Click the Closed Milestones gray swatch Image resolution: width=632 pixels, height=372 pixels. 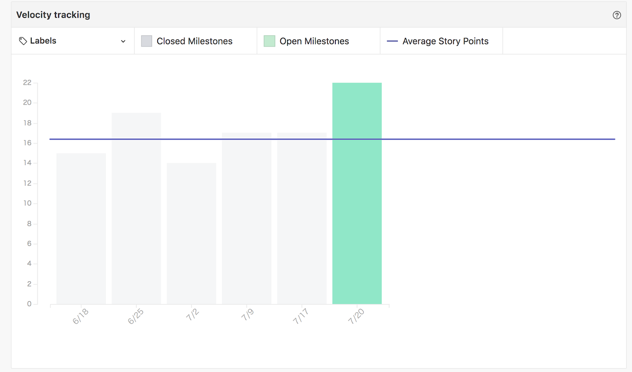tap(147, 41)
